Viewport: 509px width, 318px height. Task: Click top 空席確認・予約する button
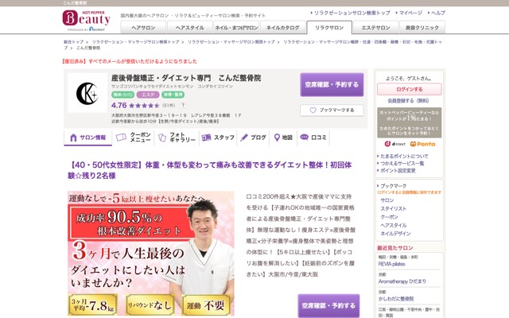332,85
